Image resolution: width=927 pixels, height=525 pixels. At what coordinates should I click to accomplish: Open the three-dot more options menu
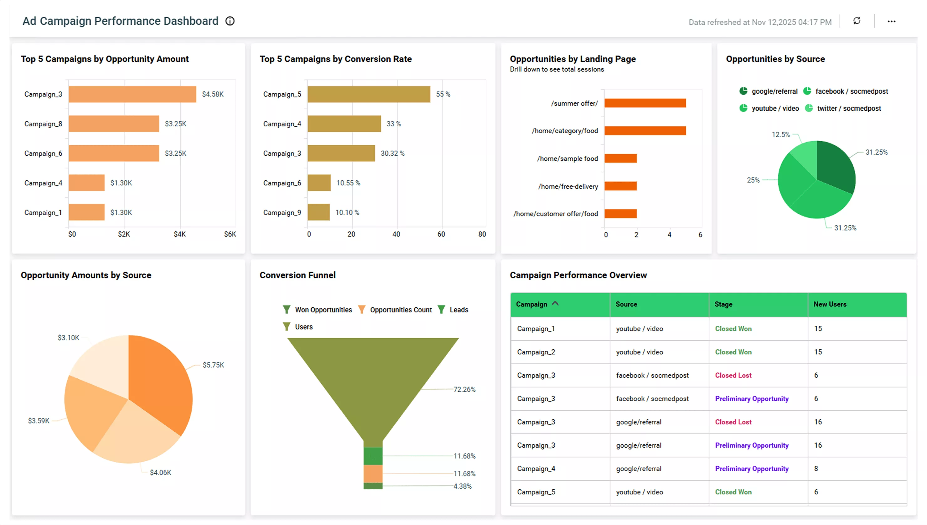pyautogui.click(x=891, y=22)
